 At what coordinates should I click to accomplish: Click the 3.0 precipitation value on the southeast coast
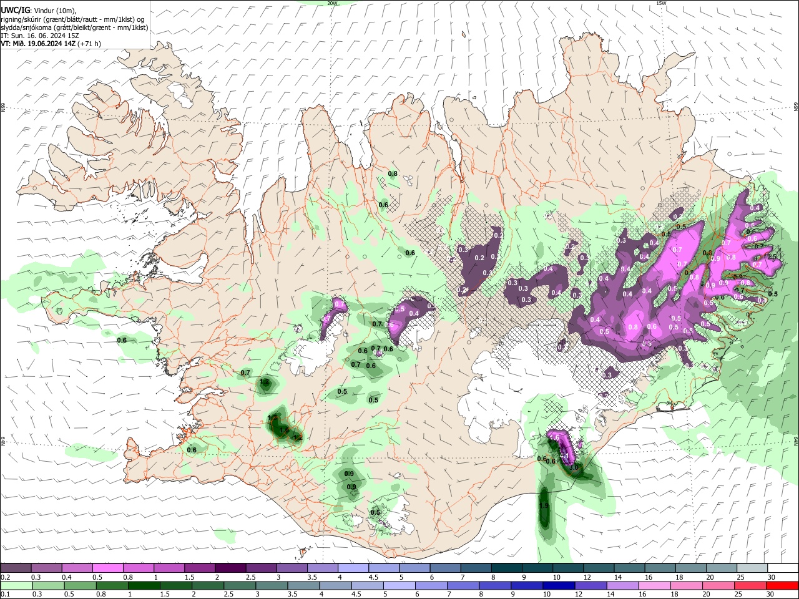(x=574, y=467)
